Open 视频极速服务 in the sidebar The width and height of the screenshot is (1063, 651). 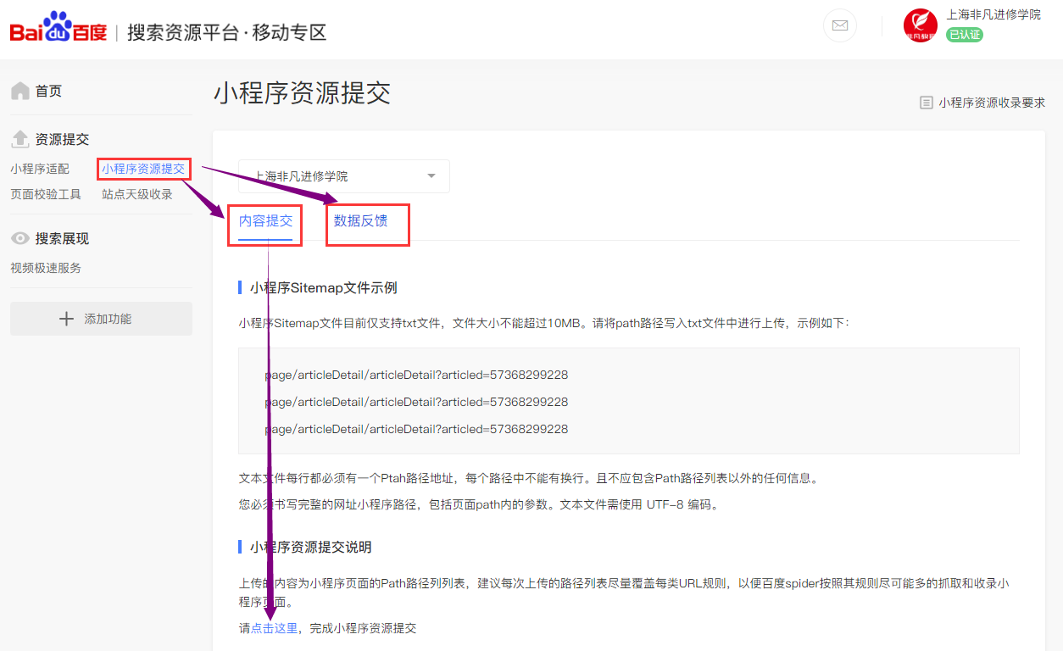click(x=46, y=268)
